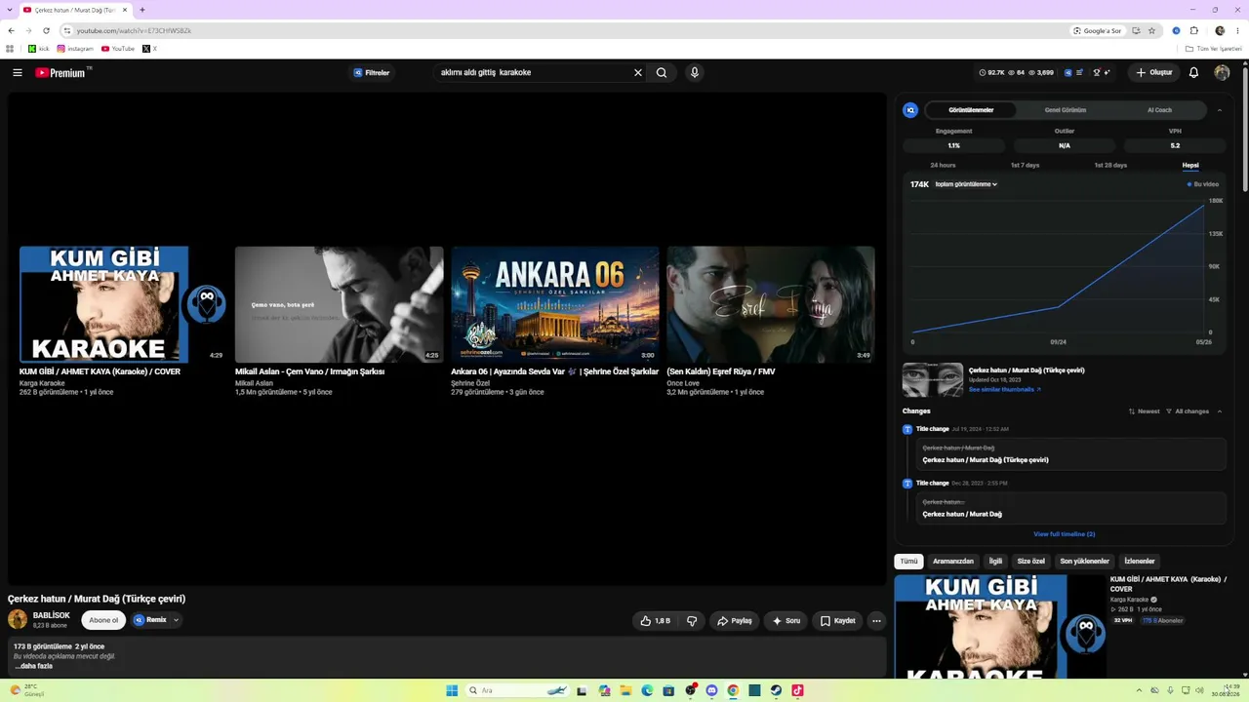Open the Instagram bookmark in bookmarks bar

[75, 49]
